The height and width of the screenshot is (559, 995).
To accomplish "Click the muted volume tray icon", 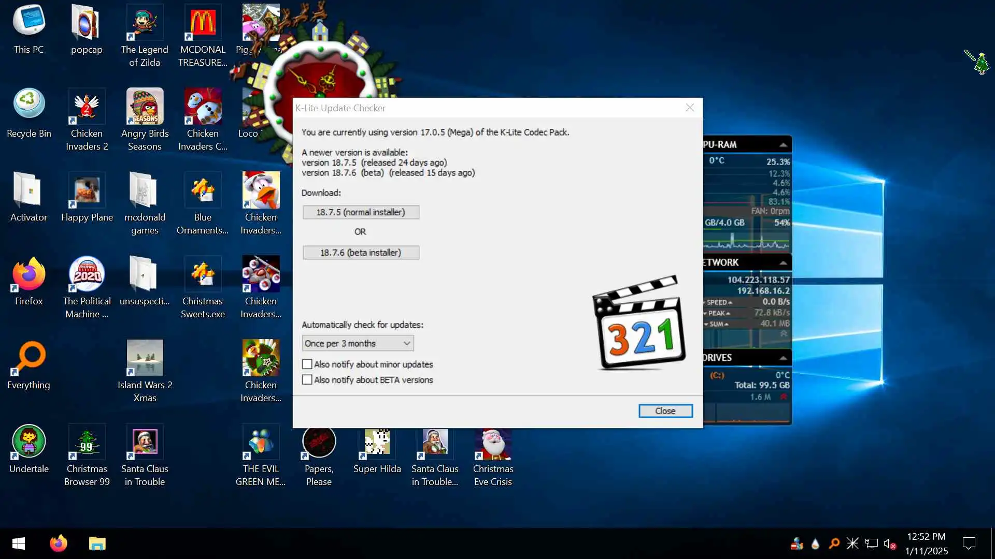I will [889, 543].
